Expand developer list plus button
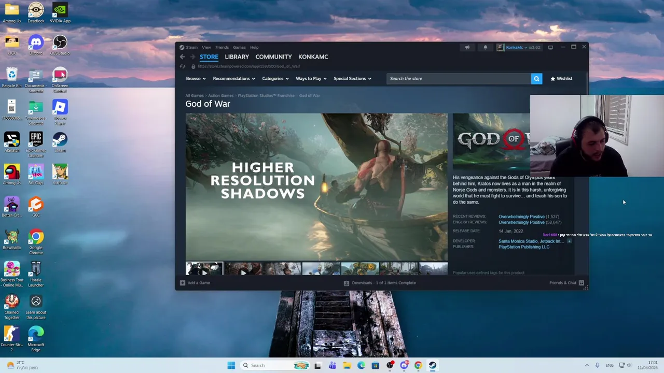Screen dimensions: 664x373 tap(569, 241)
